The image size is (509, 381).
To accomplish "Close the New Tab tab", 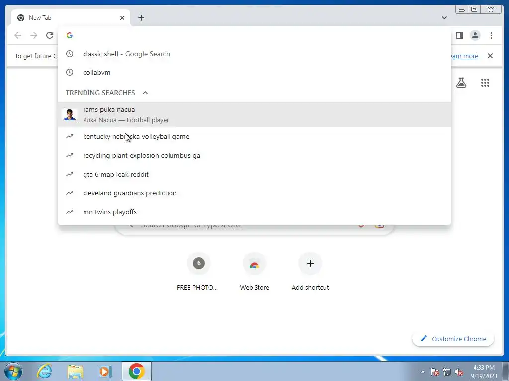I will [x=122, y=18].
